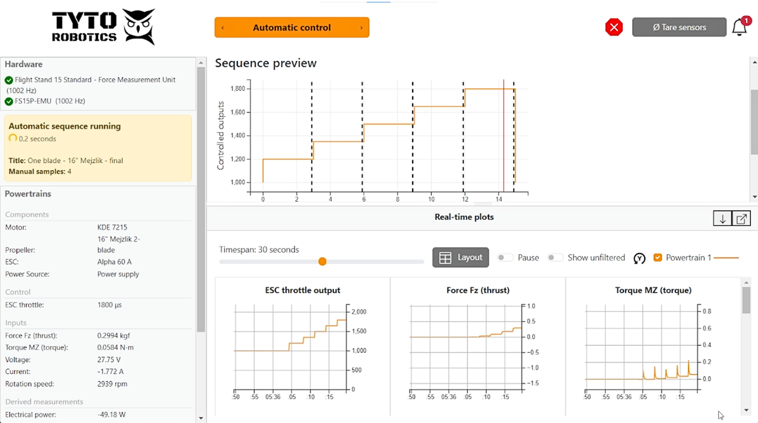Open the notifications bell
The height and width of the screenshot is (423, 758).
(740, 28)
